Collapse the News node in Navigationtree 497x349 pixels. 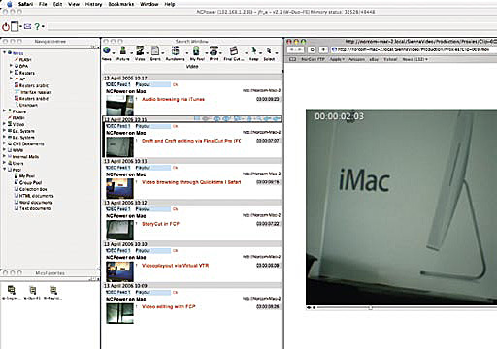[x=5, y=52]
